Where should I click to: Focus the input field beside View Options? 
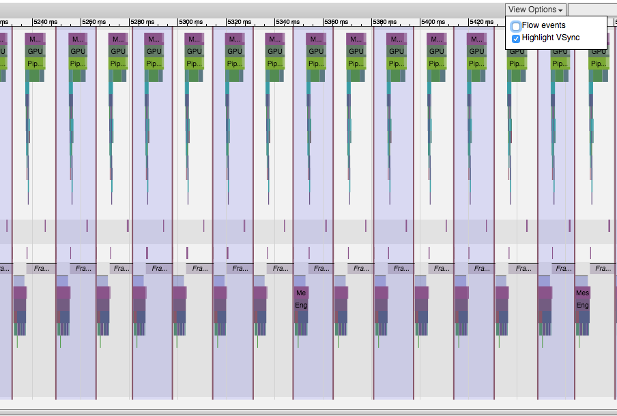coord(592,10)
